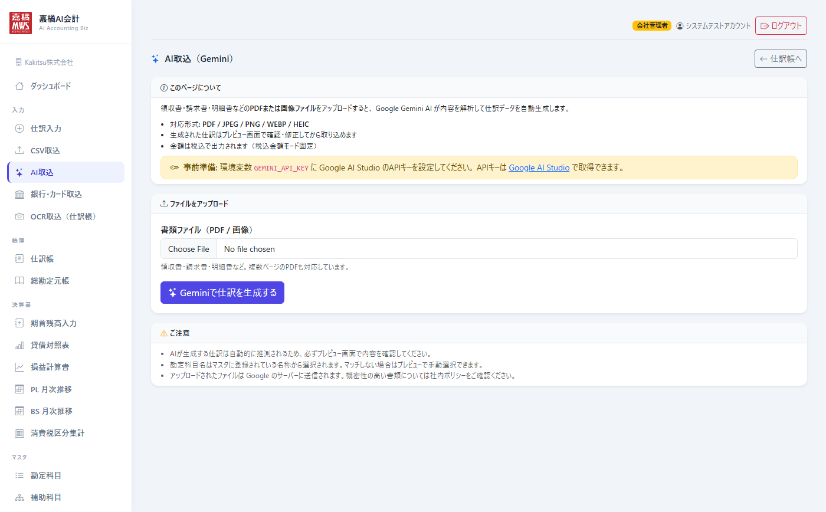Open OCR取込（仕訳帳）menu item
The image size is (826, 512).
click(66, 216)
